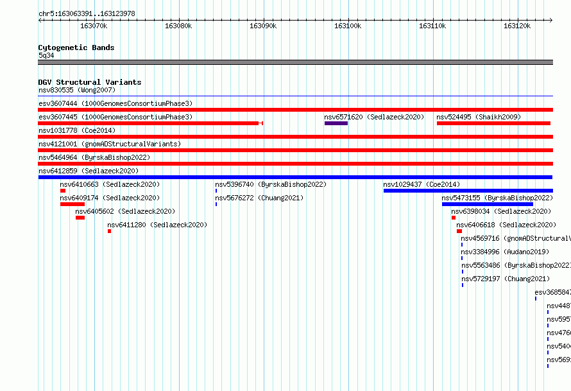Click the gray 5q34 cytogenetic band
The image size is (571, 391).
coord(295,62)
